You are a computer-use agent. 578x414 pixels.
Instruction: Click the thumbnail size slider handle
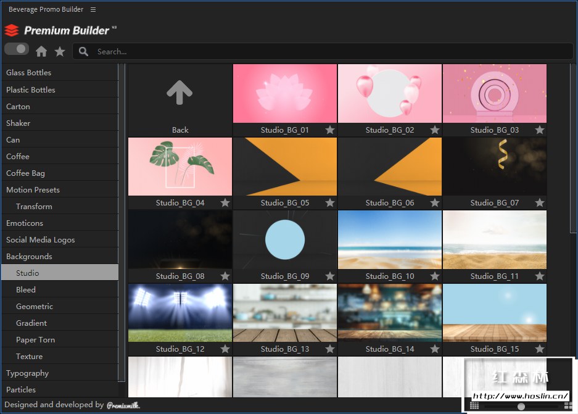pos(521,406)
